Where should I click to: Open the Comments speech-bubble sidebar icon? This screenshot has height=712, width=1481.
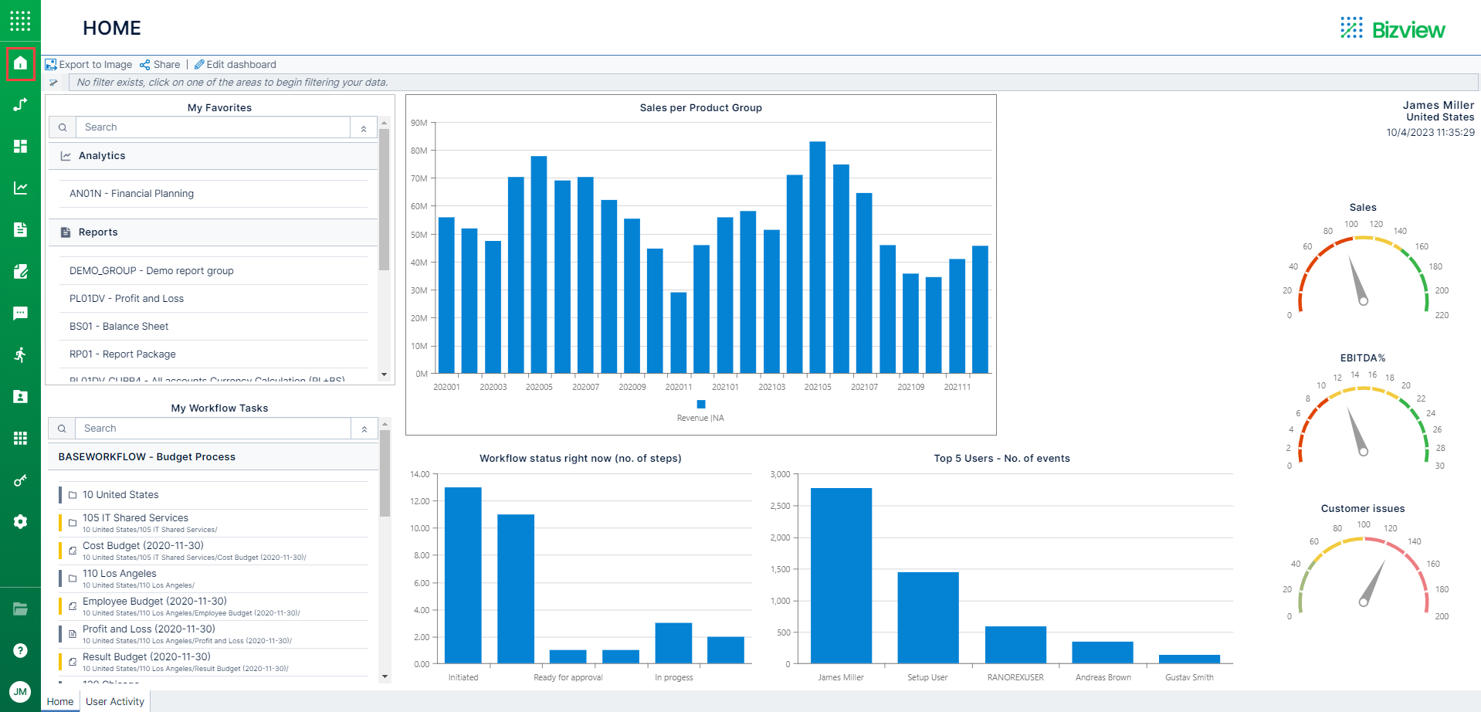20,313
